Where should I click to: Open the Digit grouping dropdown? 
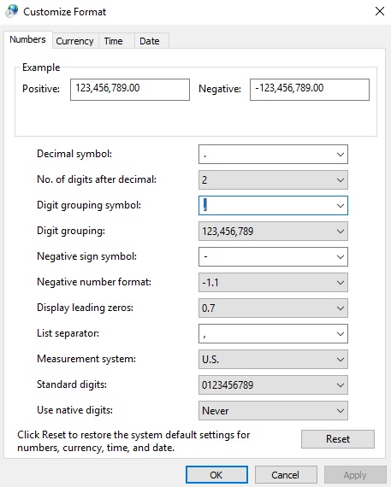point(273,231)
